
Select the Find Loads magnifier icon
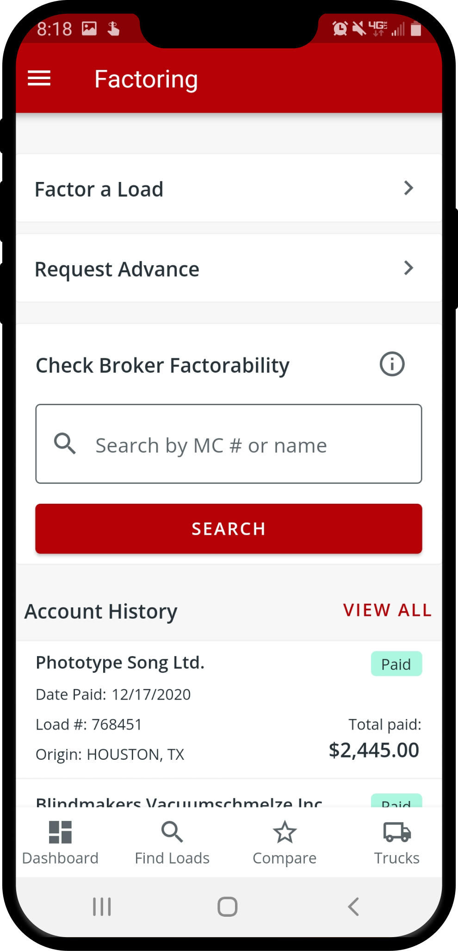(172, 832)
